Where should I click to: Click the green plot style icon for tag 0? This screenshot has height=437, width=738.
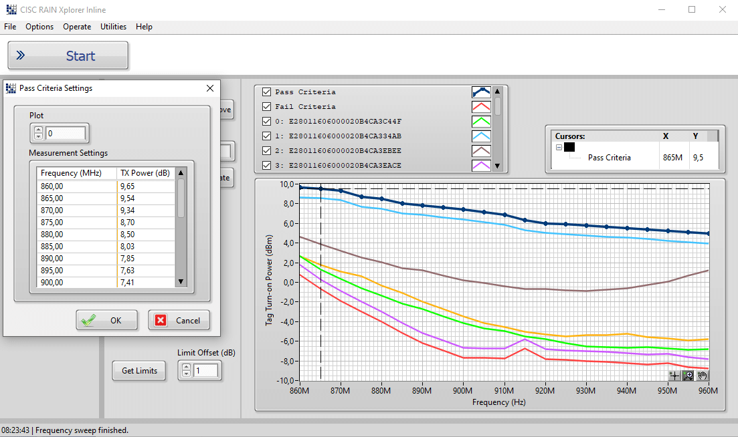point(481,122)
